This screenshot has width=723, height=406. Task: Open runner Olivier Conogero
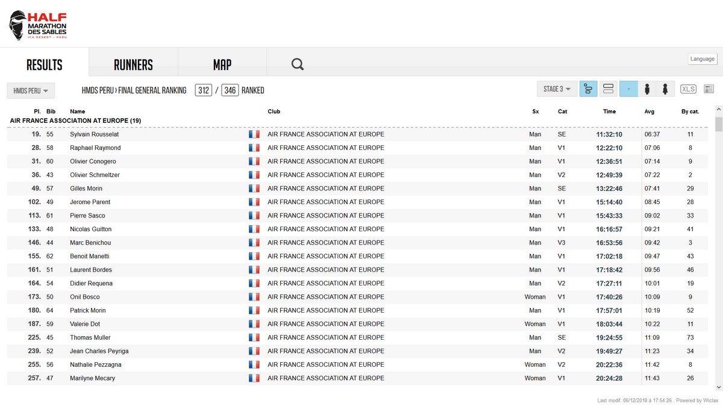tap(93, 161)
